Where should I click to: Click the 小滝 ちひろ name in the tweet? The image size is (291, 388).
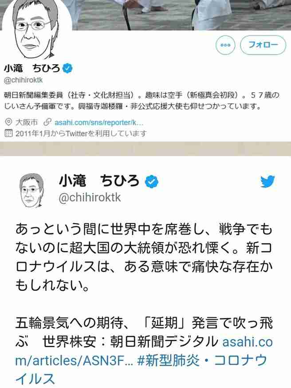pyautogui.click(x=99, y=180)
